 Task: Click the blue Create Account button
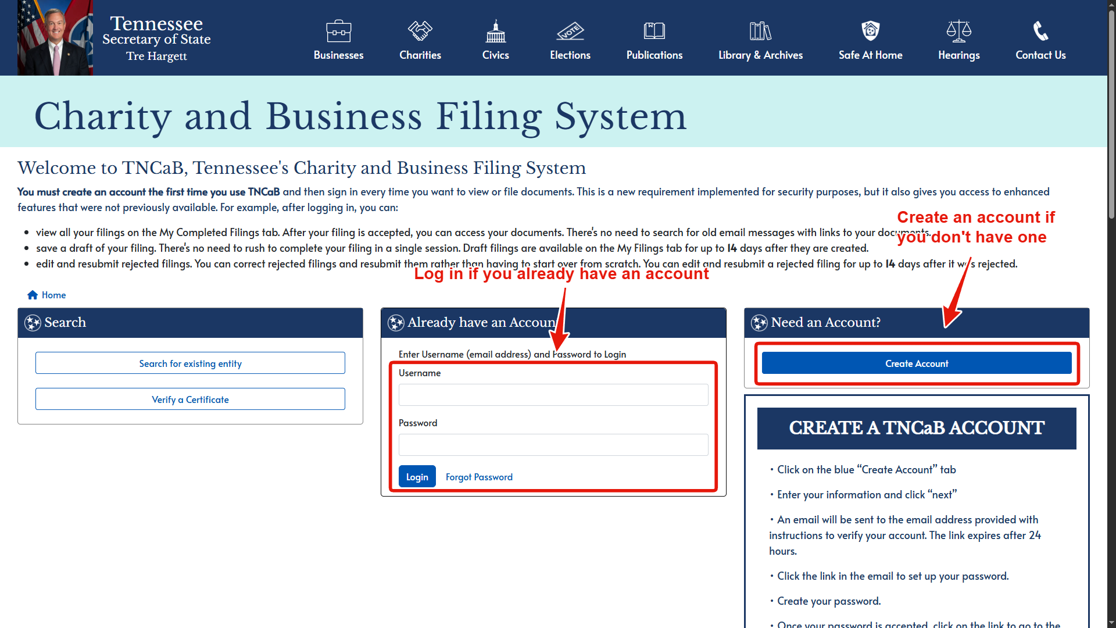[917, 363]
